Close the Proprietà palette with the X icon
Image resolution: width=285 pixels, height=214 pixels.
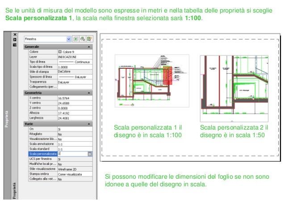pyautogui.click(x=15, y=34)
